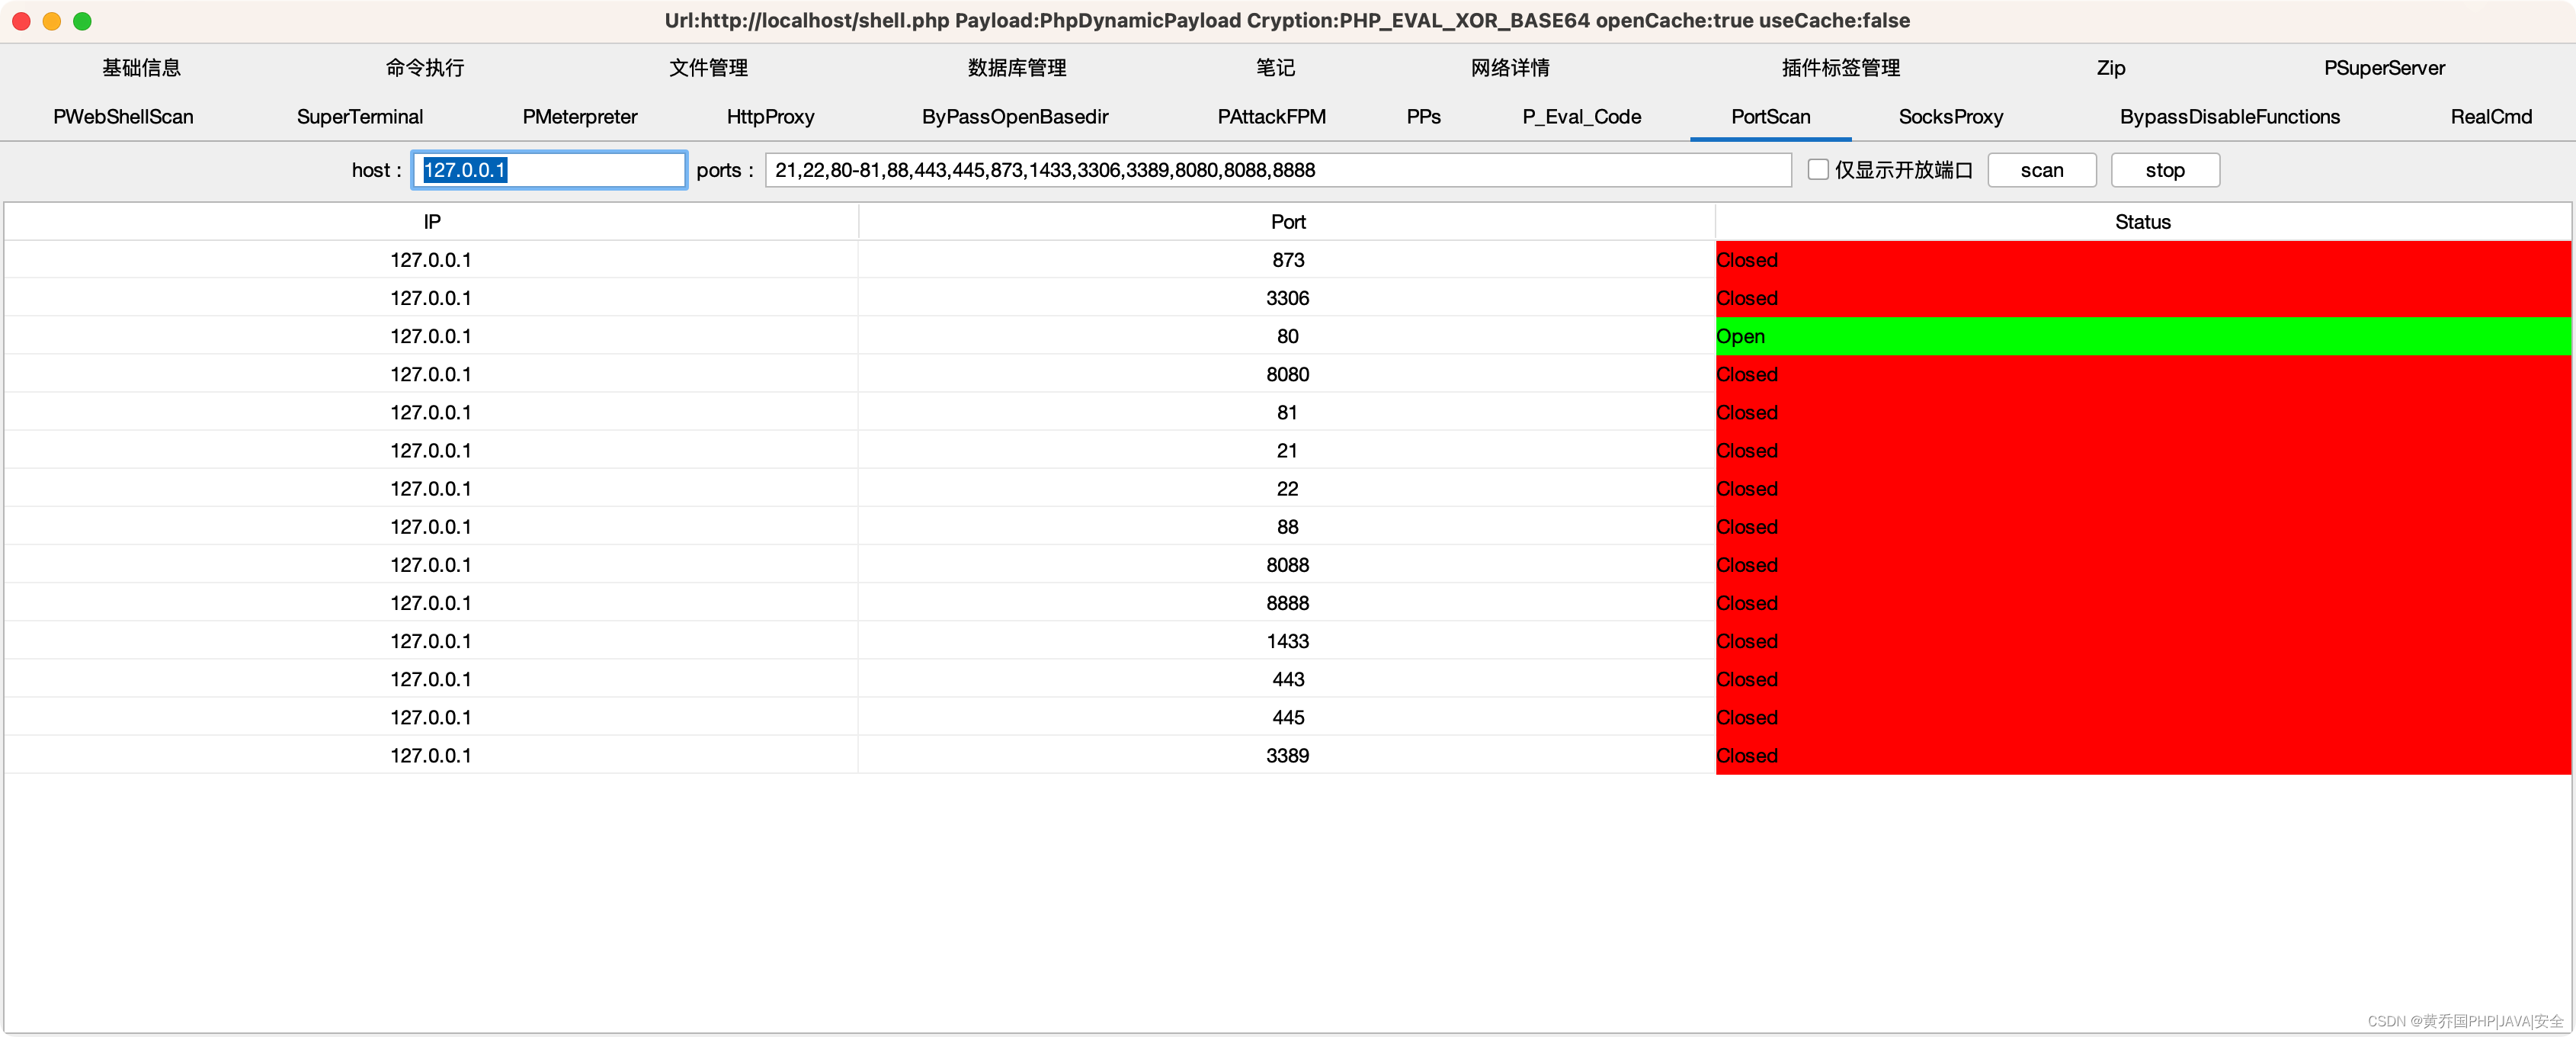
Task: Select the port 21 cell
Action: coord(1287,451)
